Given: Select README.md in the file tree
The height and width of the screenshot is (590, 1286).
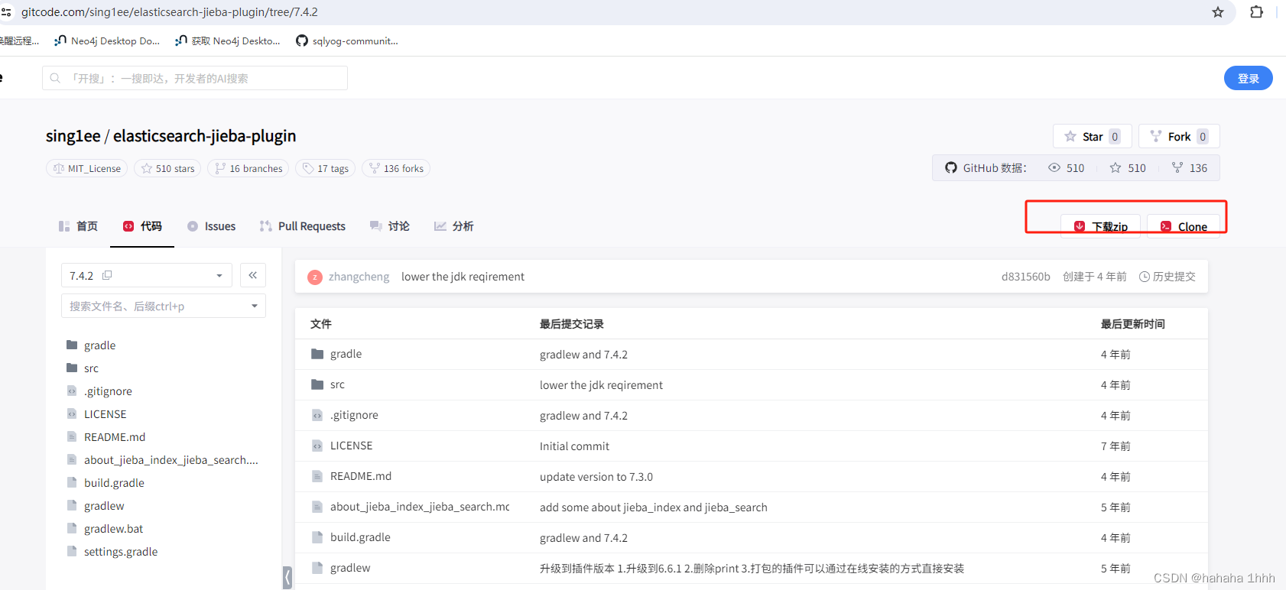Looking at the screenshot, I should pyautogui.click(x=106, y=437).
